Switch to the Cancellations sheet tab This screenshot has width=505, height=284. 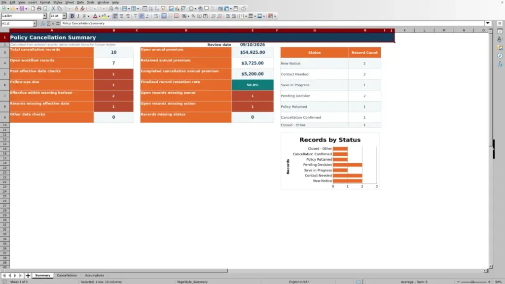[67, 276]
